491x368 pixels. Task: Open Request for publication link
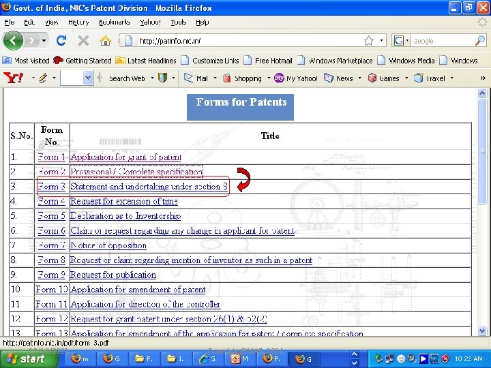113,275
